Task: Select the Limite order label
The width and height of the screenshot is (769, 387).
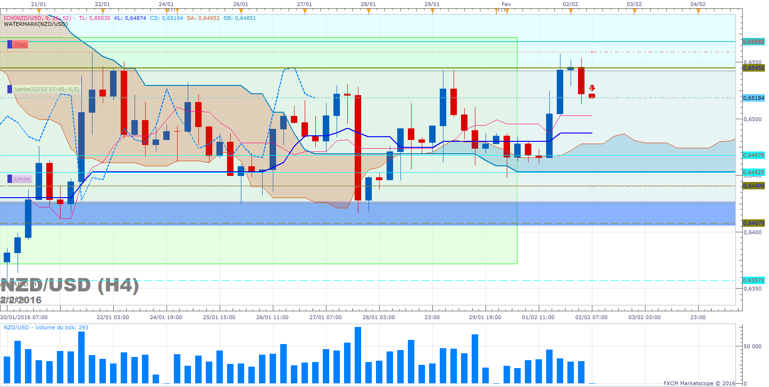Action: tap(22, 179)
